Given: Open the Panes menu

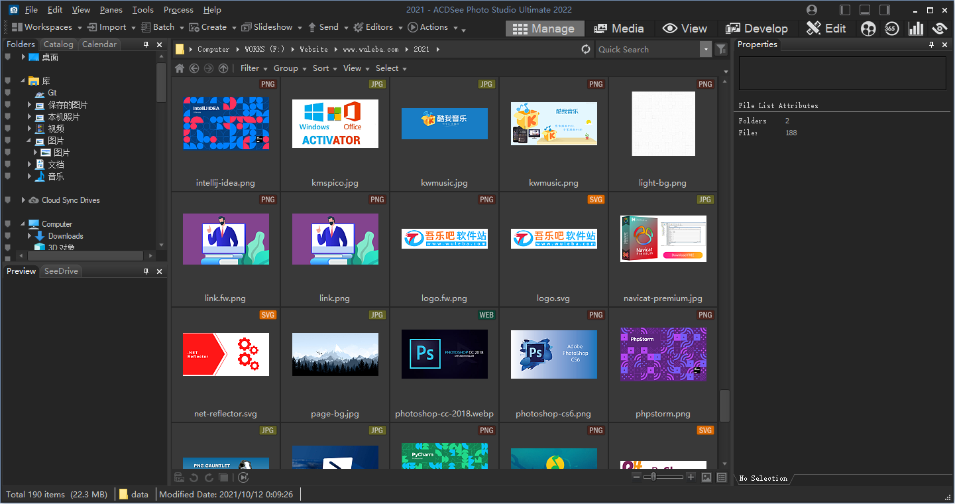Looking at the screenshot, I should 111,10.
